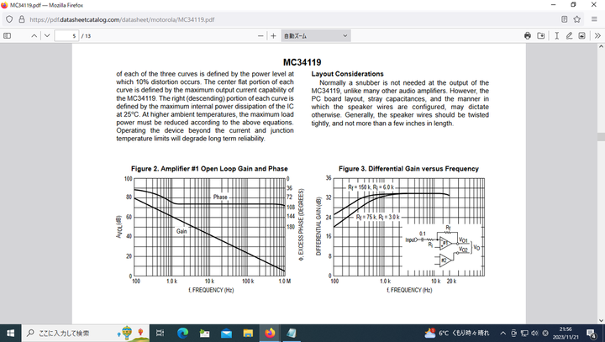Select the draw annotation tool
605x342 pixels.
[x=570, y=36]
